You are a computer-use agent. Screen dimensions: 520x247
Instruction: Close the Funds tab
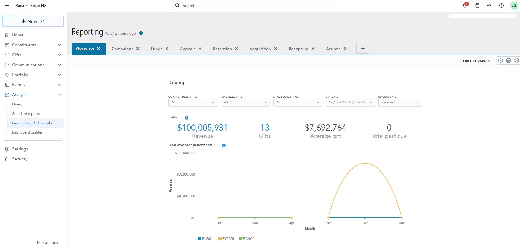click(x=167, y=49)
